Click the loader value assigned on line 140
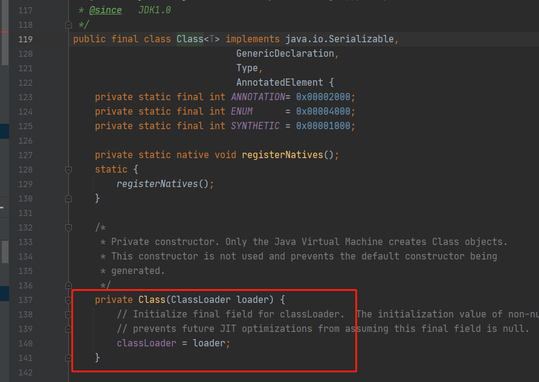Screen dimensions: 539x382 click(x=209, y=343)
